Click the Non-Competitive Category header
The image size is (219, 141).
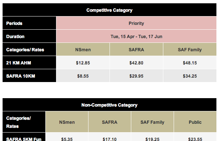coord(109,105)
